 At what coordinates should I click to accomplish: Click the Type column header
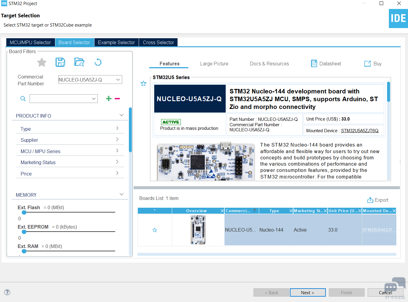tap(274, 211)
